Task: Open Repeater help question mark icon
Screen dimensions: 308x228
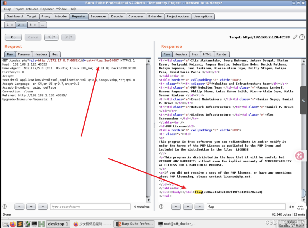Action: point(302,37)
